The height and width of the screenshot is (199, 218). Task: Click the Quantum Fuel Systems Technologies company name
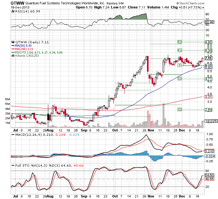pos(65,3)
